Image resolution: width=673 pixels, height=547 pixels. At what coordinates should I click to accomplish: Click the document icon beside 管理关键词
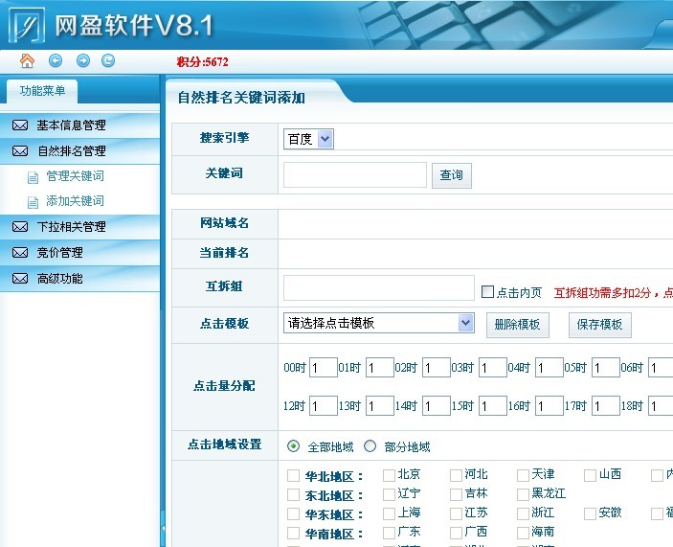34,177
